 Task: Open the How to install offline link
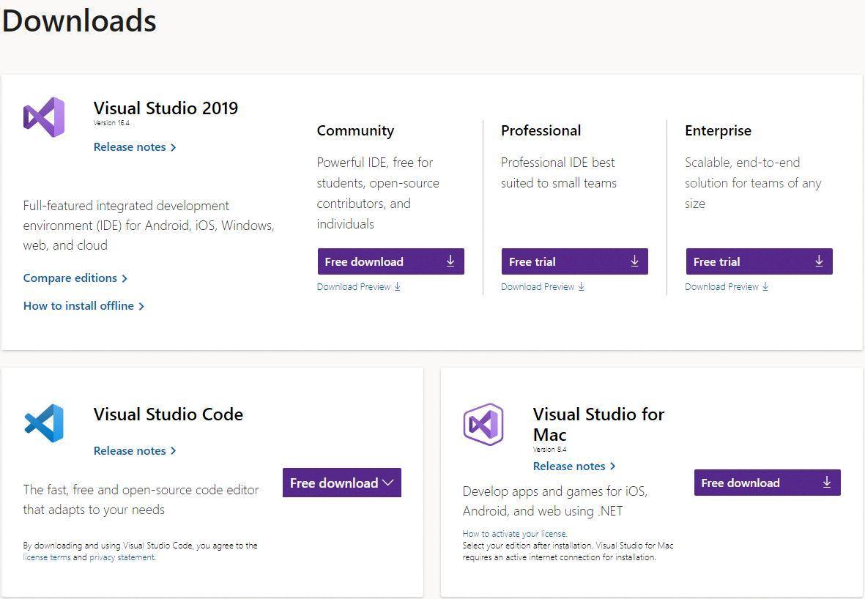click(78, 305)
